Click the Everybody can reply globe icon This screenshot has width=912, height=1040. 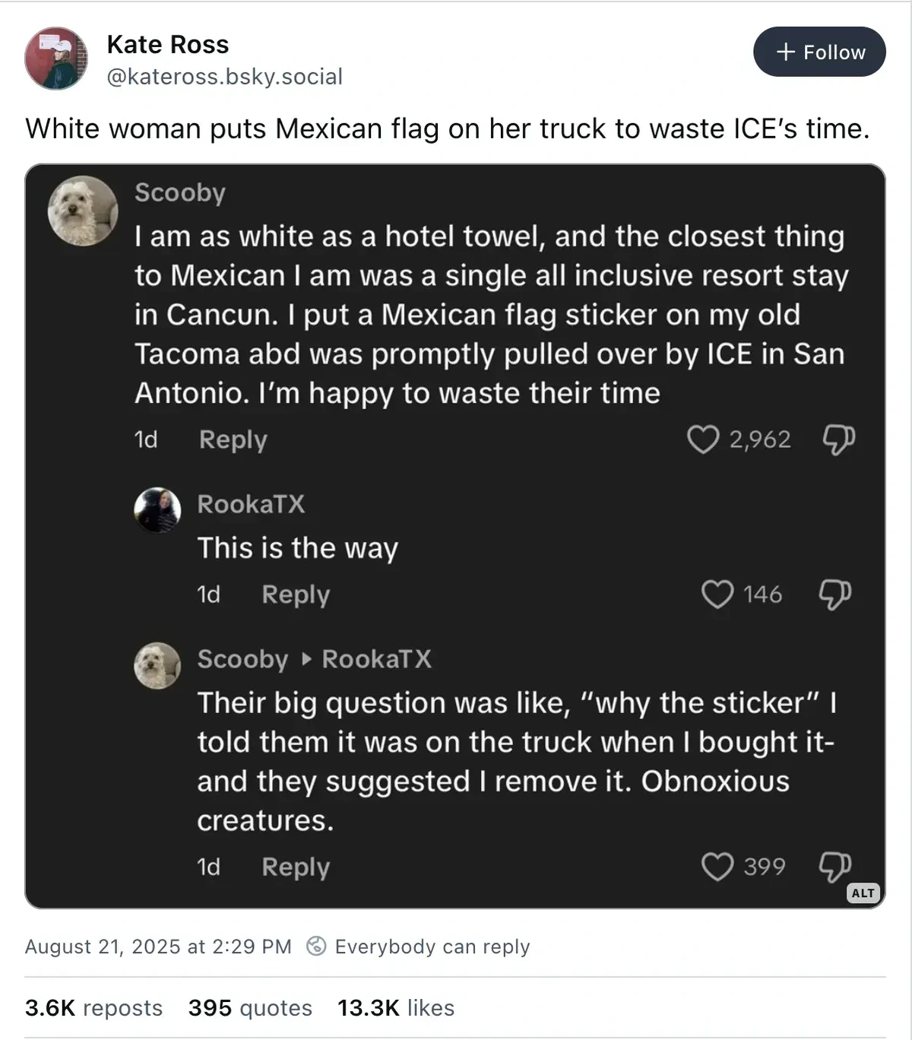point(316,946)
